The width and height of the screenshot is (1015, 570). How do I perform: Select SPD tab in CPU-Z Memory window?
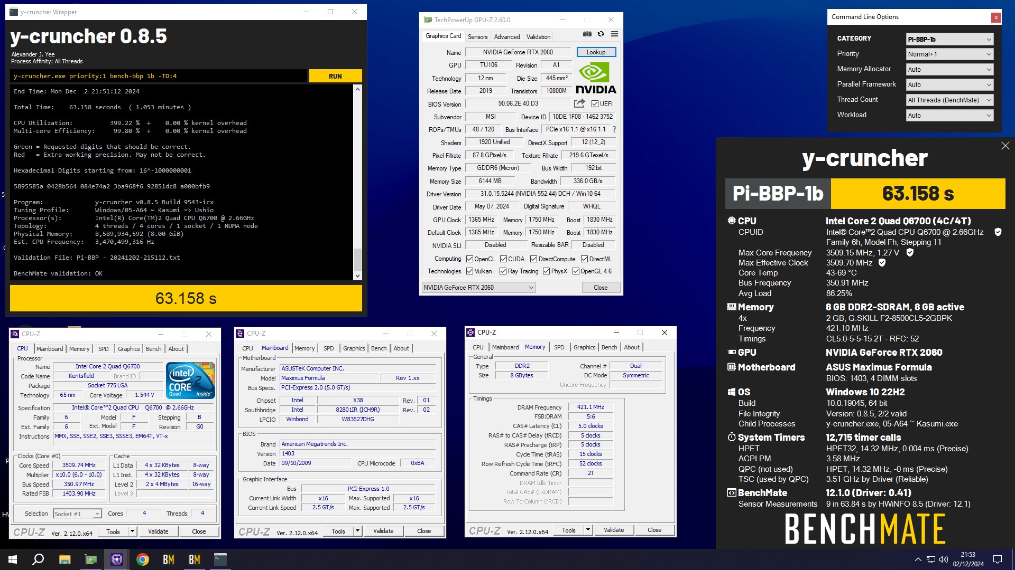(x=559, y=347)
